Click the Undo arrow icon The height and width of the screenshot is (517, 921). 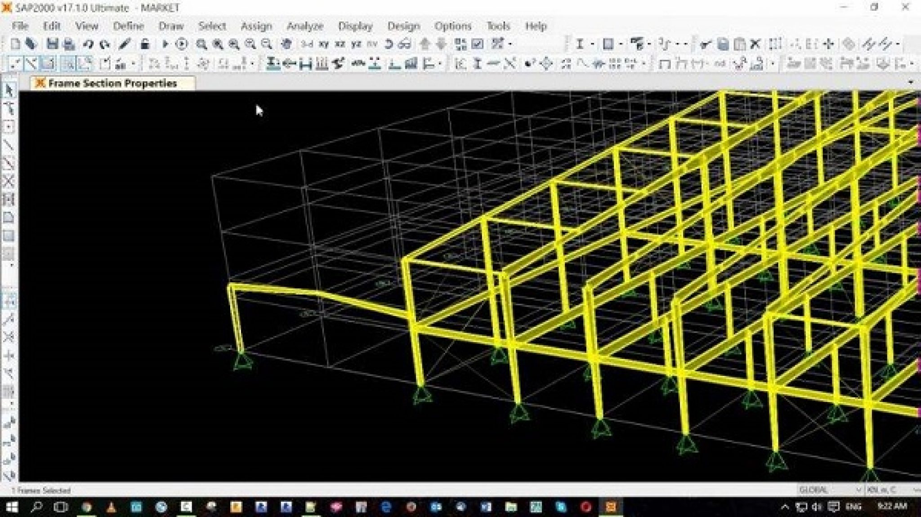point(88,44)
